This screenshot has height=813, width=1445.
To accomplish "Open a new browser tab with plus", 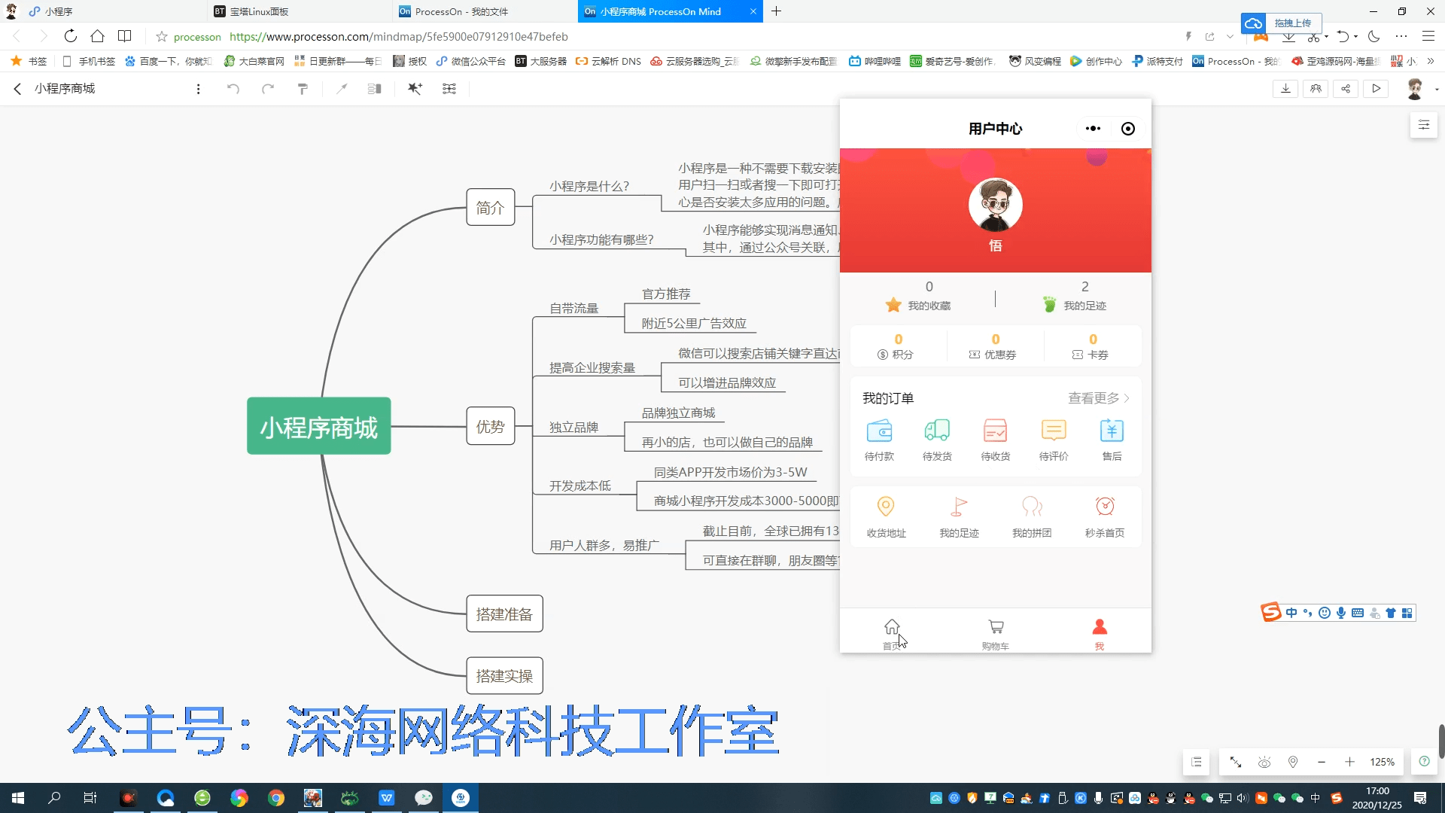I will [776, 11].
